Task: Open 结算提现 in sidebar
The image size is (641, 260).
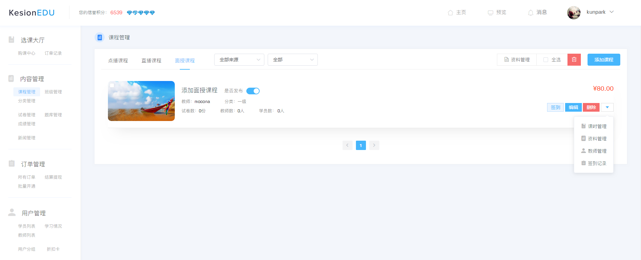Action: 53,177
